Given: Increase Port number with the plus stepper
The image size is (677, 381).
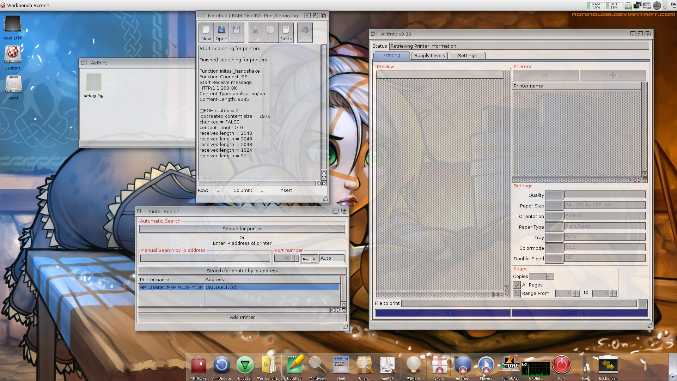Looking at the screenshot, I should tap(297, 258).
